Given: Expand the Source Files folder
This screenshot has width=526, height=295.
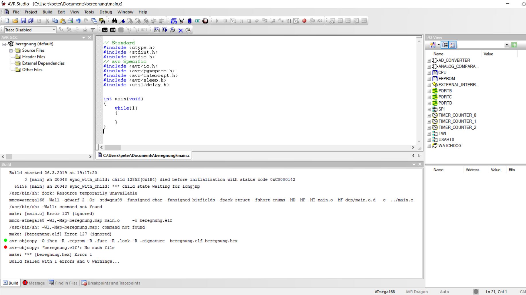Looking at the screenshot, I should coord(11,51).
